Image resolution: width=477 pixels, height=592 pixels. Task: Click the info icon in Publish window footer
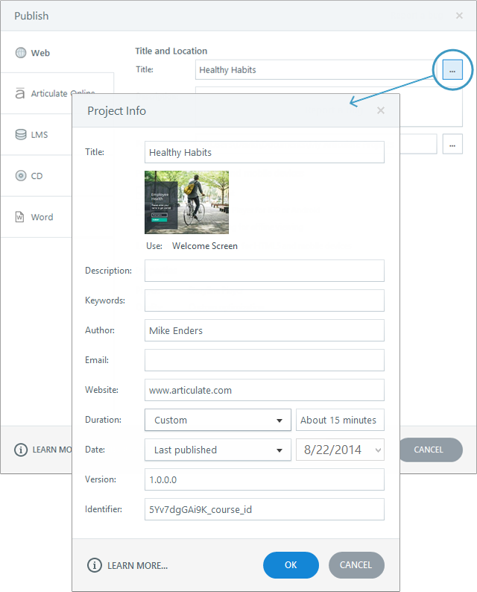click(x=21, y=450)
